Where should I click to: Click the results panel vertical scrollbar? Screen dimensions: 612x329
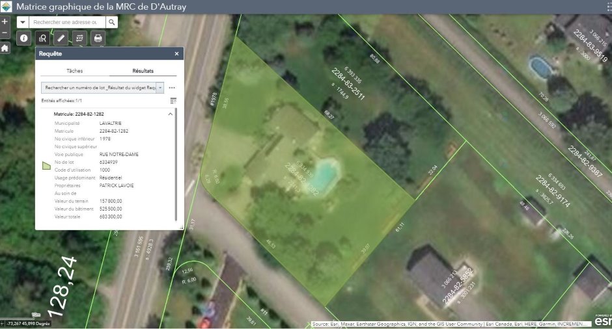tap(176, 165)
